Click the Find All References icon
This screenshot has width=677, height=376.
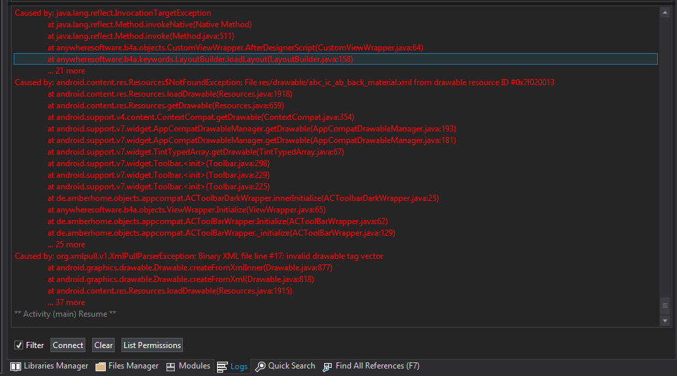pyautogui.click(x=328, y=366)
